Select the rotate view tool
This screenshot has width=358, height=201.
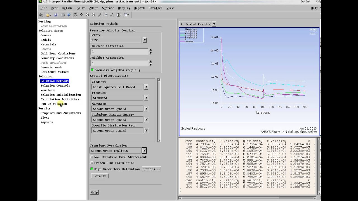click(76, 15)
